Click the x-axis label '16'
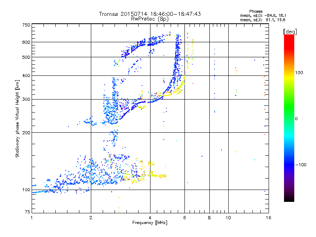 (269, 218)
